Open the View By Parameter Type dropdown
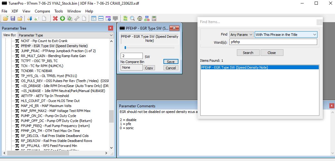Viewport: 335px width, 161px height. 66,35
